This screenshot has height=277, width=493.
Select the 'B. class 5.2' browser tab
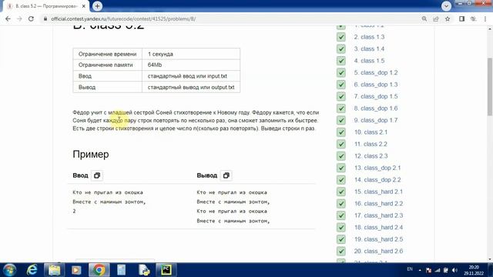click(46, 6)
